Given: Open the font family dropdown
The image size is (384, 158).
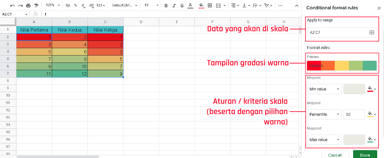Looking at the screenshot, I should (x=125, y=5).
